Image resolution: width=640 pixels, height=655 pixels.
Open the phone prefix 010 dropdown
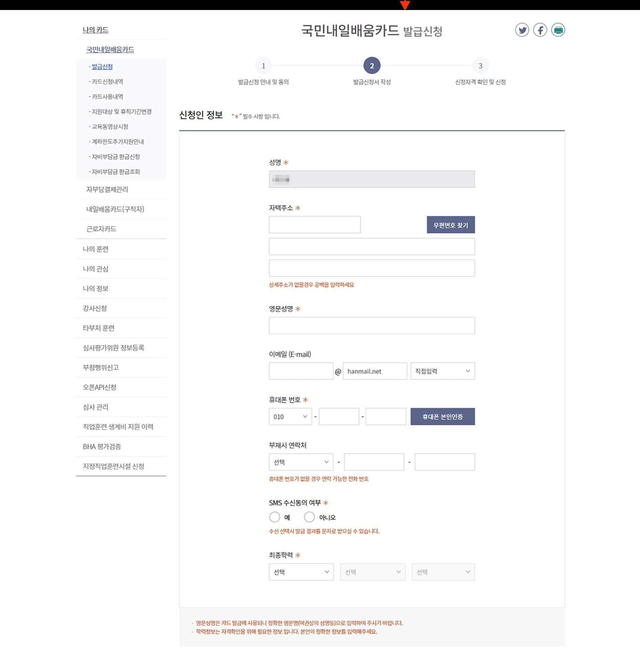pyautogui.click(x=290, y=416)
